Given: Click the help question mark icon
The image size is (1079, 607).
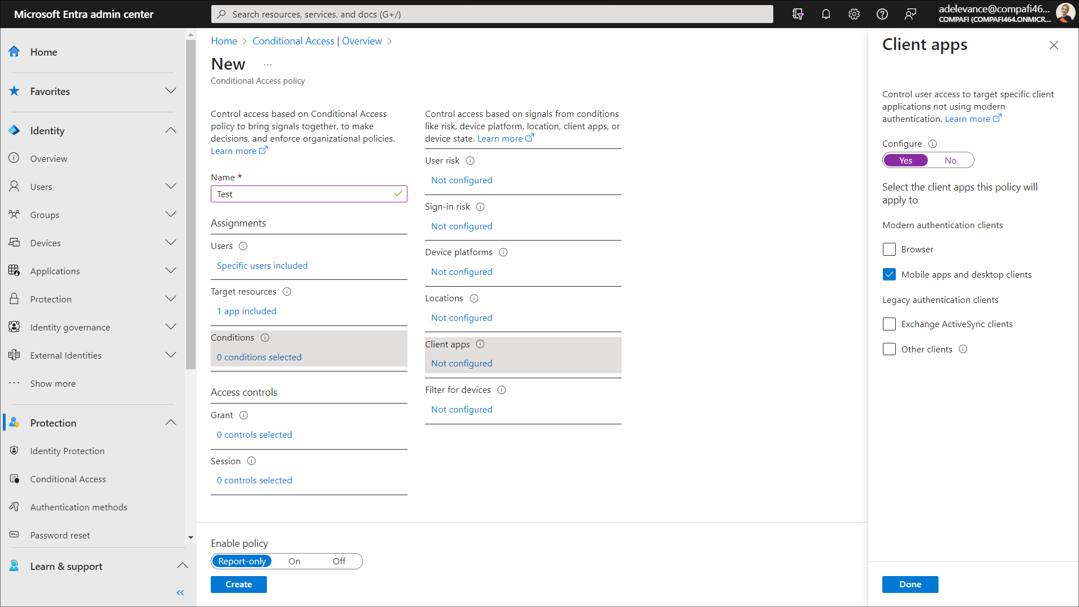Looking at the screenshot, I should click(x=882, y=14).
